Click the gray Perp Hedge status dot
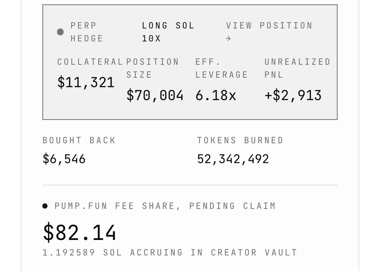The height and width of the screenshot is (271, 380). [x=60, y=32]
